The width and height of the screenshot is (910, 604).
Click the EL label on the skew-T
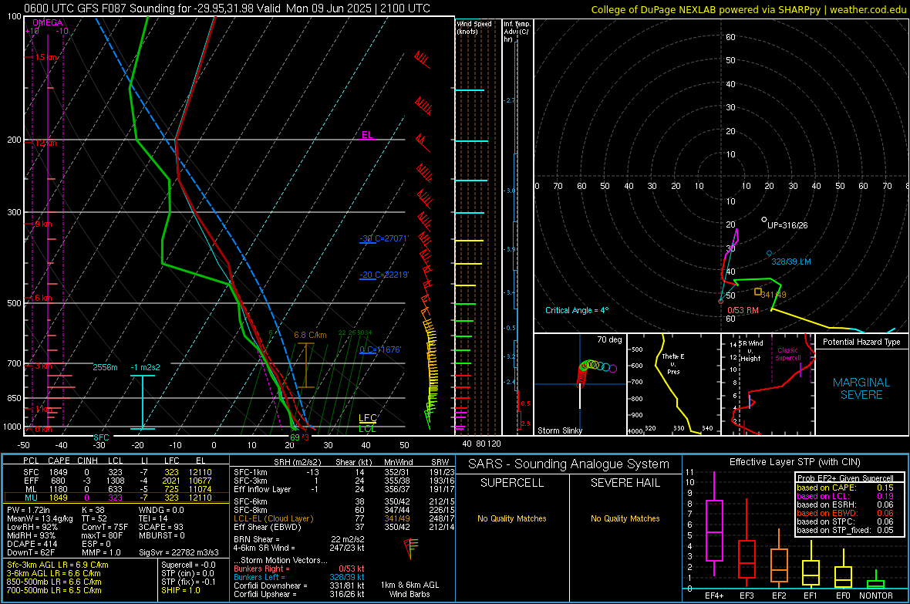367,135
